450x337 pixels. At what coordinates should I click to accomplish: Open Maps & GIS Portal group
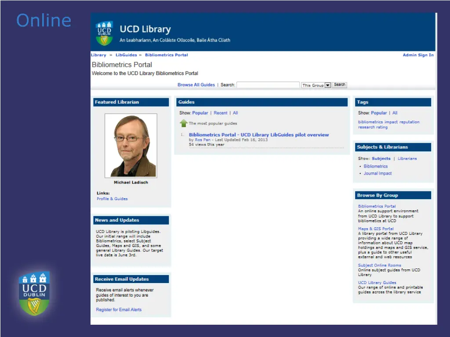click(x=376, y=229)
